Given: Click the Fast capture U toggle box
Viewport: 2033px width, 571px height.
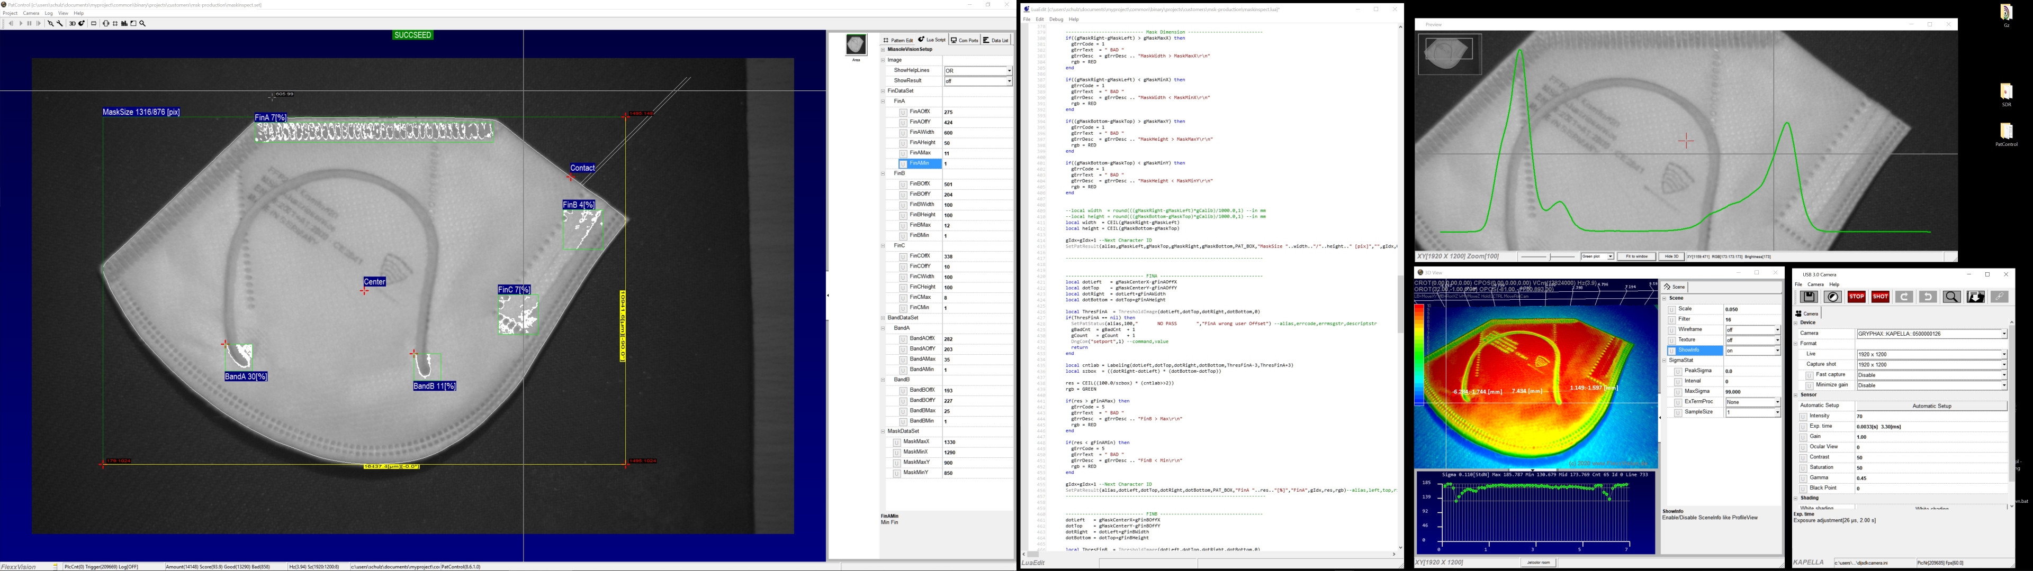Looking at the screenshot, I should 1810,375.
